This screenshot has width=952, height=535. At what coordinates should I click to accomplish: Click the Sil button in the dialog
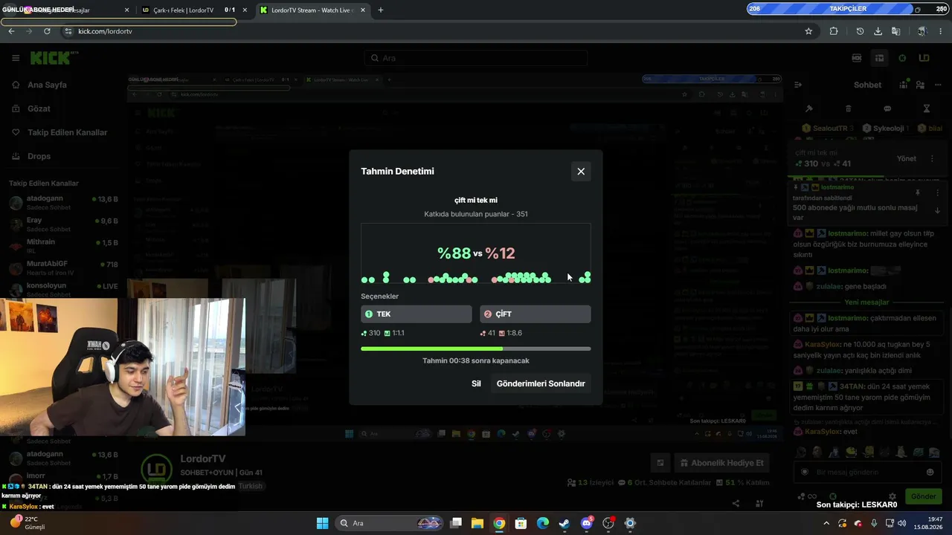[476, 383]
